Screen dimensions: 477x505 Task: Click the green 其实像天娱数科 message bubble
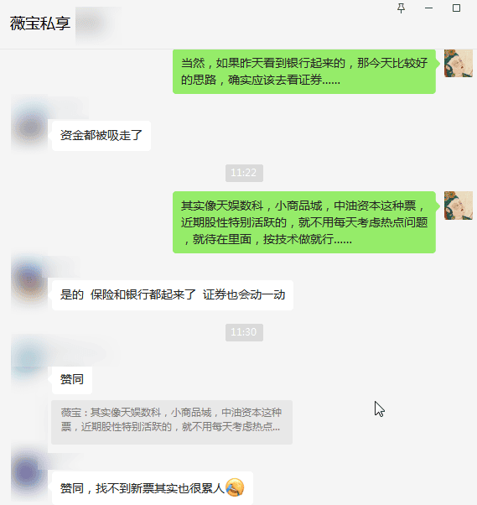click(x=304, y=222)
